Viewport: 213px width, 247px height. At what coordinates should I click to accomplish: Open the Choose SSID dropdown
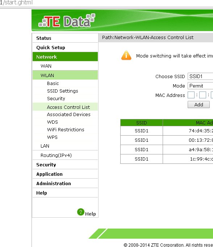(x=200, y=76)
